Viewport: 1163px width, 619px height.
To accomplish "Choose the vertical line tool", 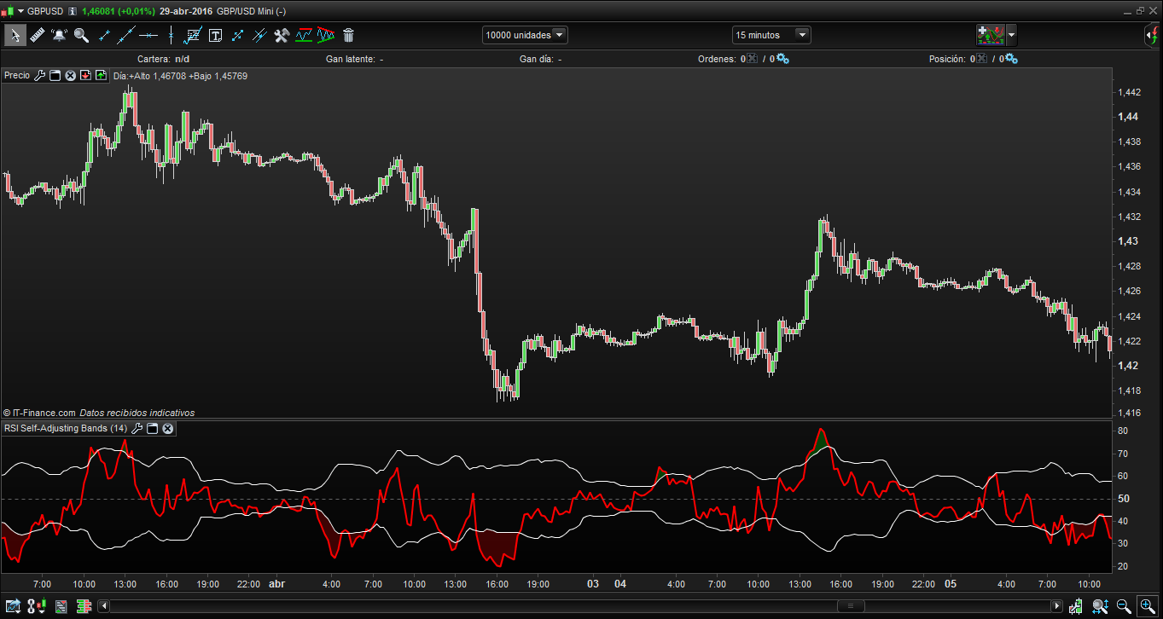I will pyautogui.click(x=171, y=35).
